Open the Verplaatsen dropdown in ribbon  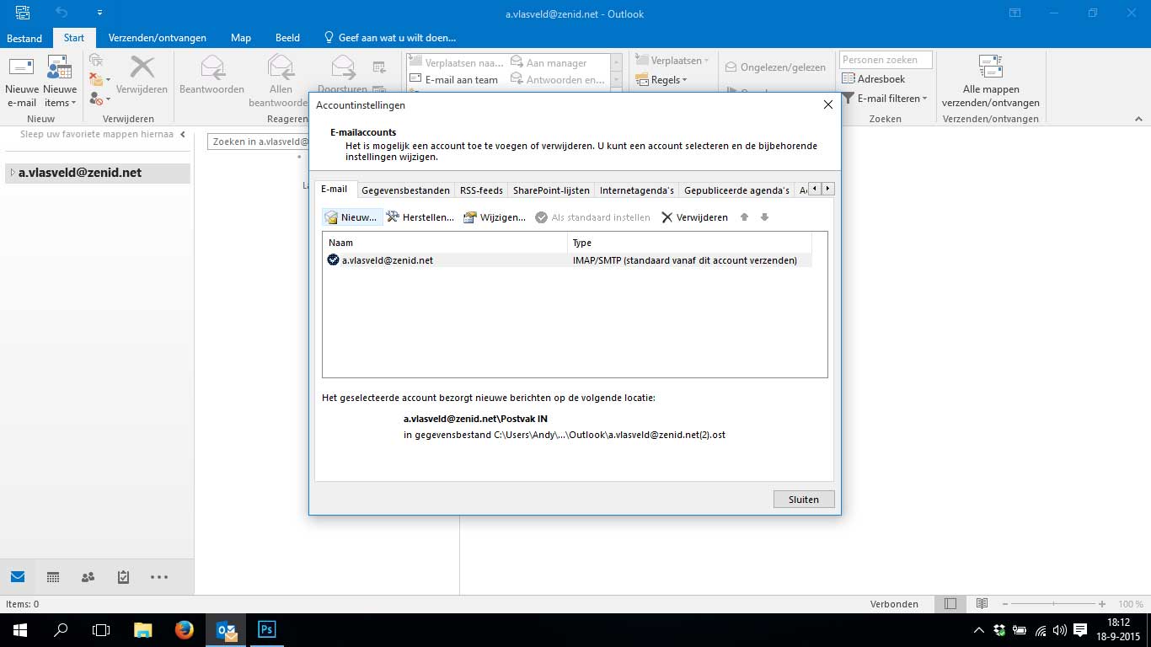point(672,61)
